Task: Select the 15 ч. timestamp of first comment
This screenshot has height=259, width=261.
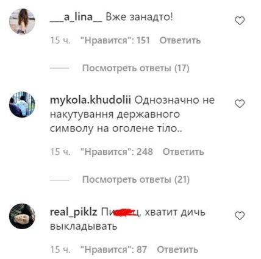Action: click(60, 40)
